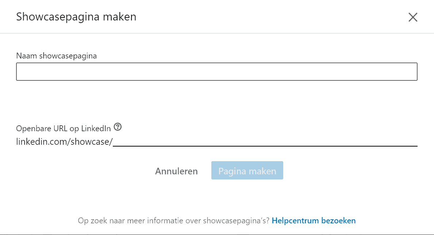This screenshot has height=235, width=434.
Task: Submit form with the blue Pagina maken button
Action: click(247, 170)
